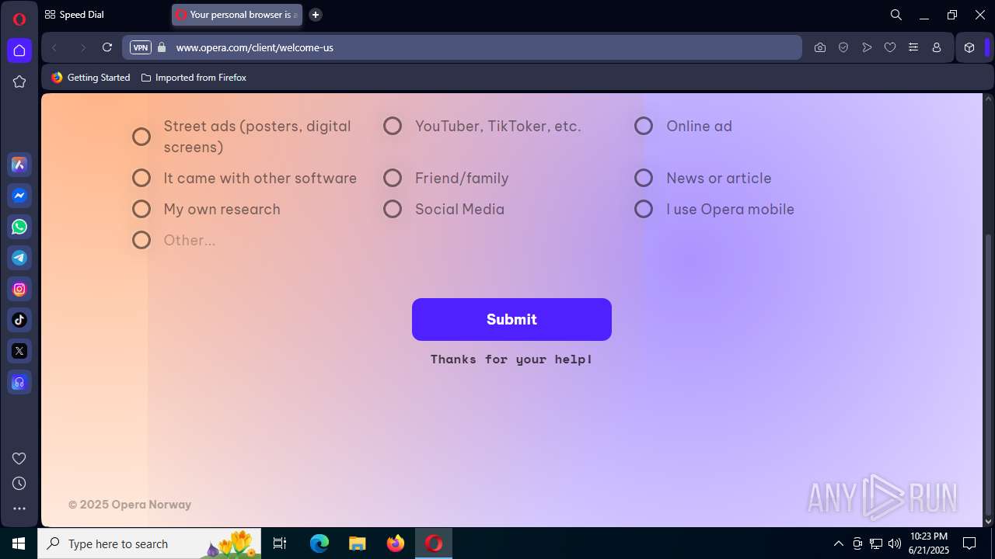Image resolution: width=995 pixels, height=559 pixels.
Task: Open the send/flow arrow icon in toolbar
Action: click(x=867, y=47)
